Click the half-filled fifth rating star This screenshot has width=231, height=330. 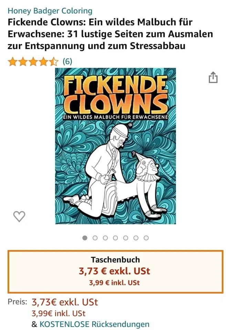(54, 62)
